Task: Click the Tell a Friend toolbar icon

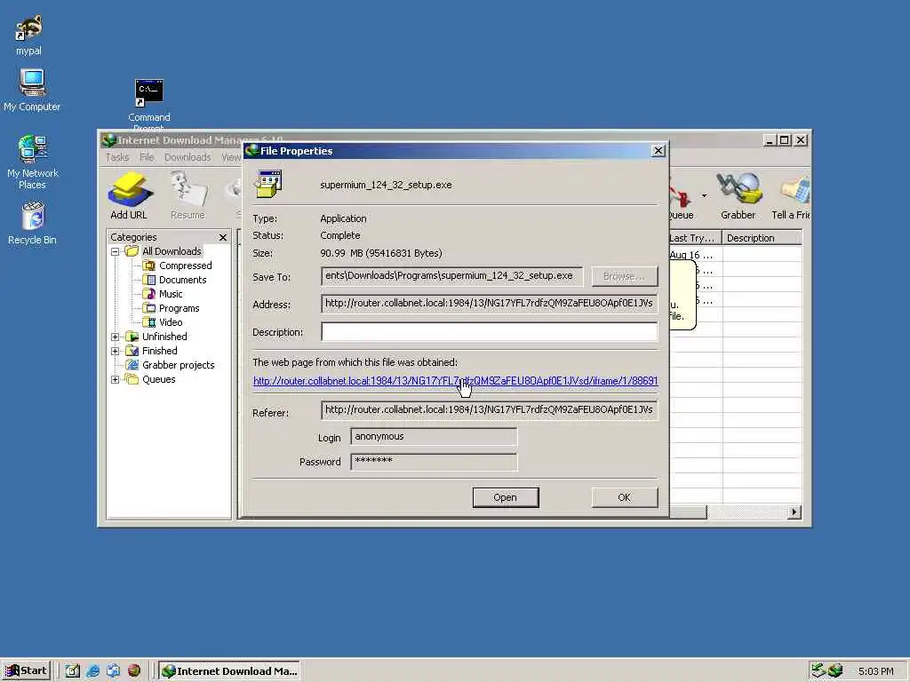Action: pyautogui.click(x=791, y=195)
